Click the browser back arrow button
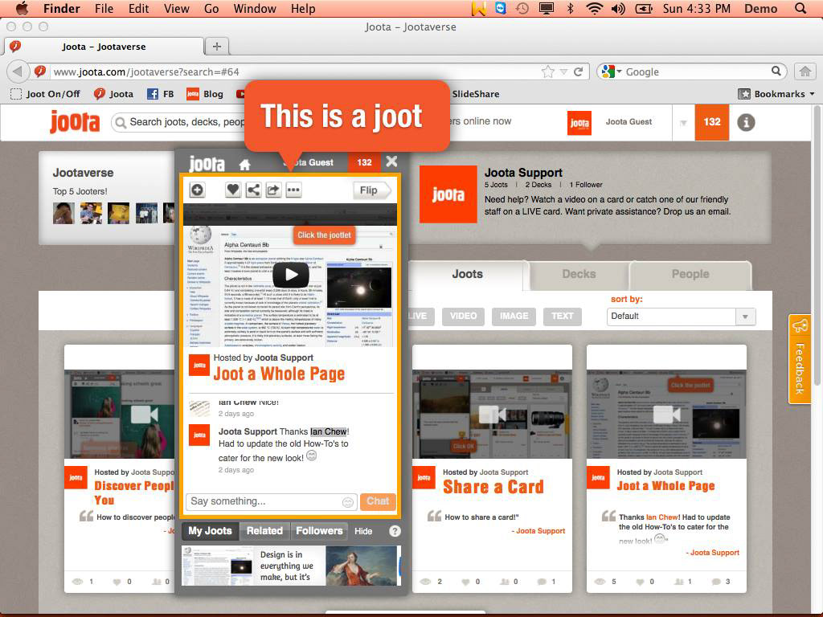 pyautogui.click(x=18, y=72)
